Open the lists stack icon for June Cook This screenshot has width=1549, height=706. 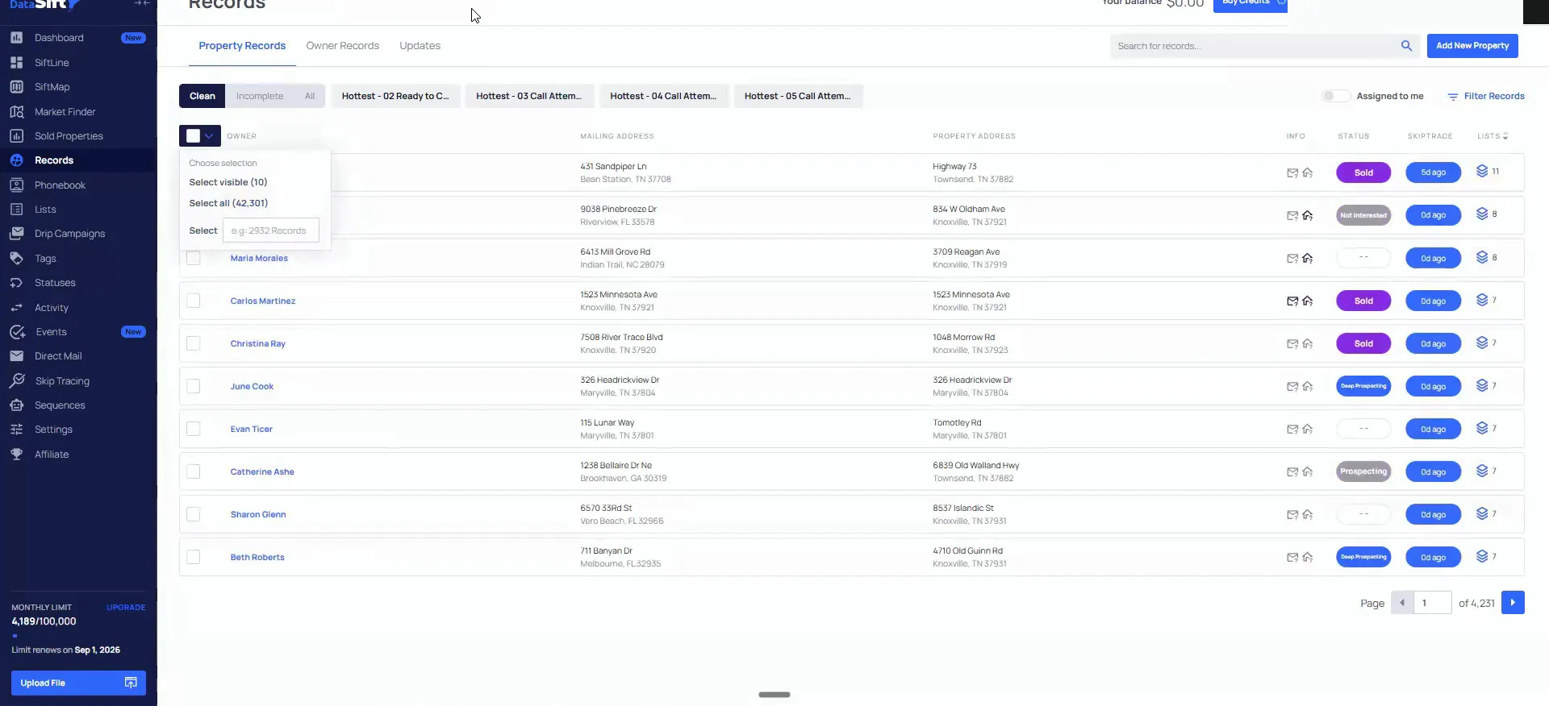[1482, 386]
